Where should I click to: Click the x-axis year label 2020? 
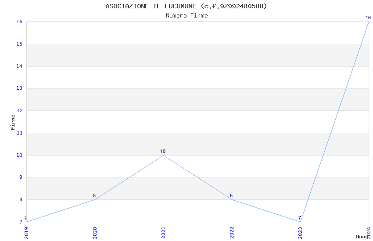coord(95,233)
